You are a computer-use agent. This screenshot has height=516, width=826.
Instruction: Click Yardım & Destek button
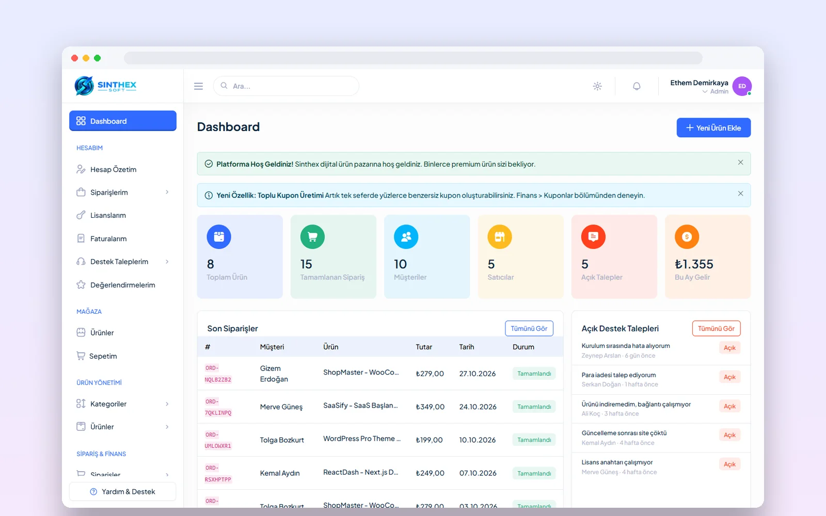123,492
